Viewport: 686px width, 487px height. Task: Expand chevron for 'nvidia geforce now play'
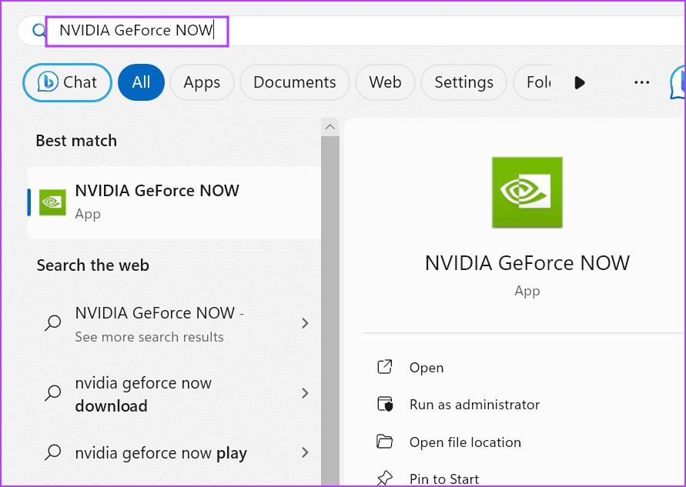(305, 452)
